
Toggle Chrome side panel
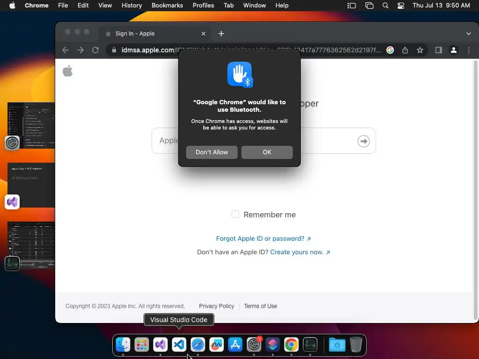[439, 50]
